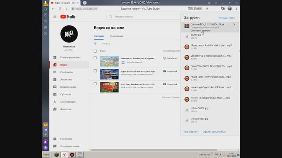Click the studio.youtube.com address field

tap(86, 9)
